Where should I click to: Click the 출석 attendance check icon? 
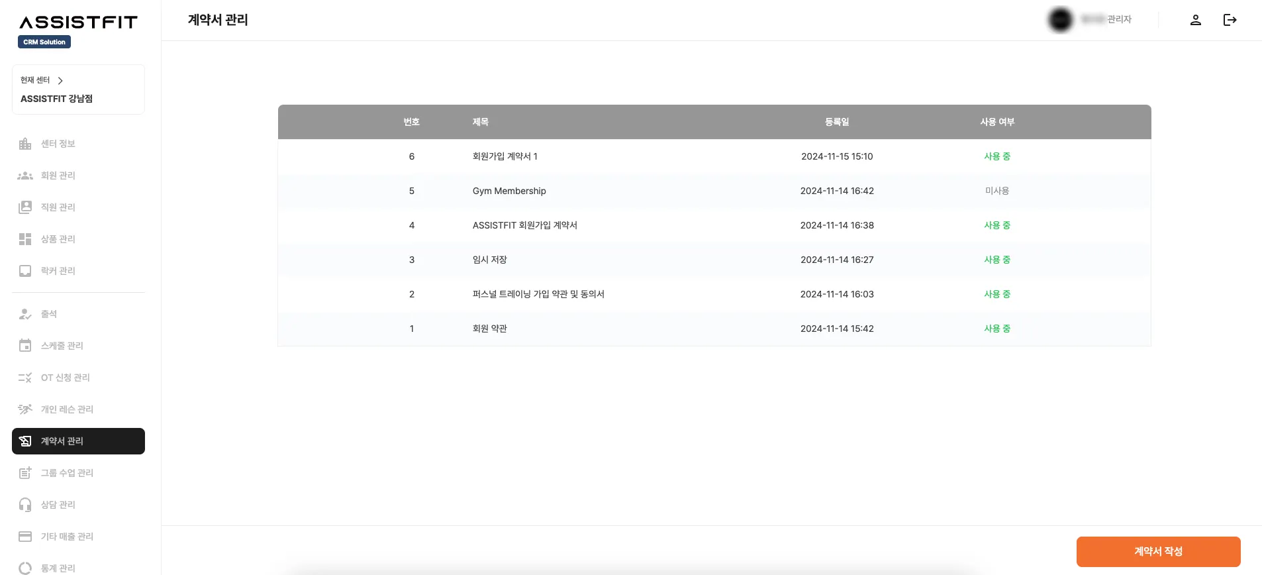click(25, 314)
